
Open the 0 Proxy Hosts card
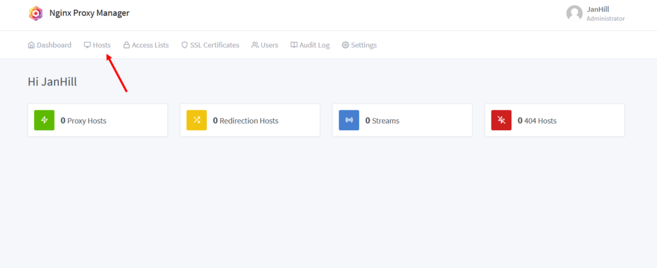pos(98,120)
